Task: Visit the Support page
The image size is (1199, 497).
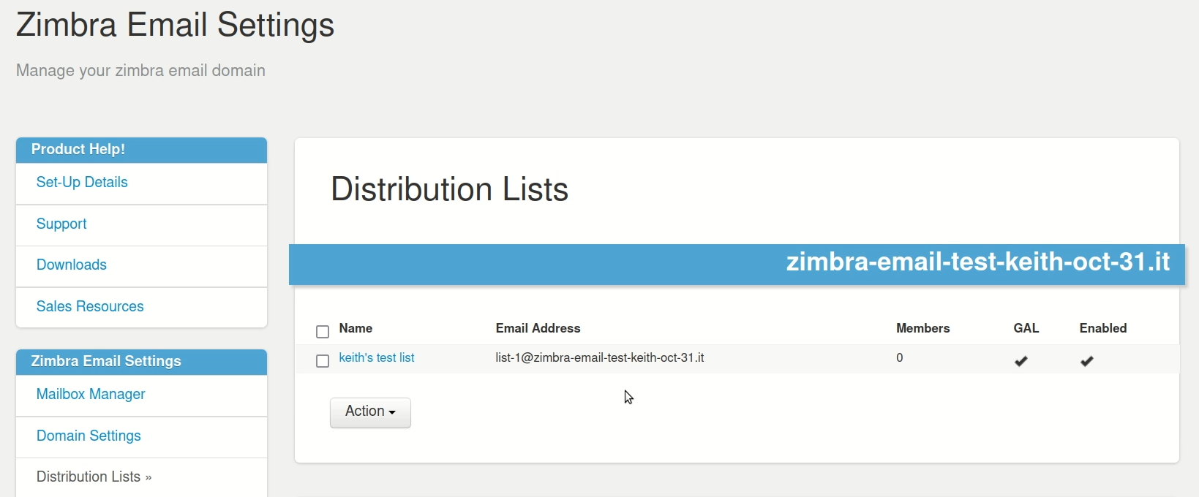Action: pos(61,223)
